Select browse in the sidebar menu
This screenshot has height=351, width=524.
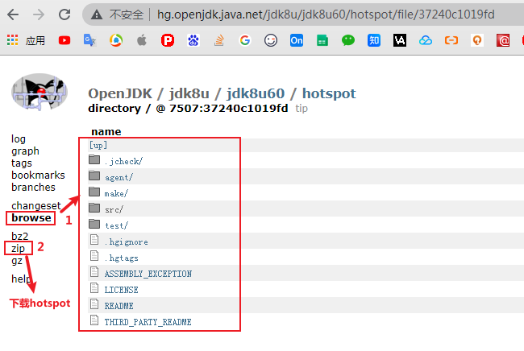pyautogui.click(x=31, y=218)
